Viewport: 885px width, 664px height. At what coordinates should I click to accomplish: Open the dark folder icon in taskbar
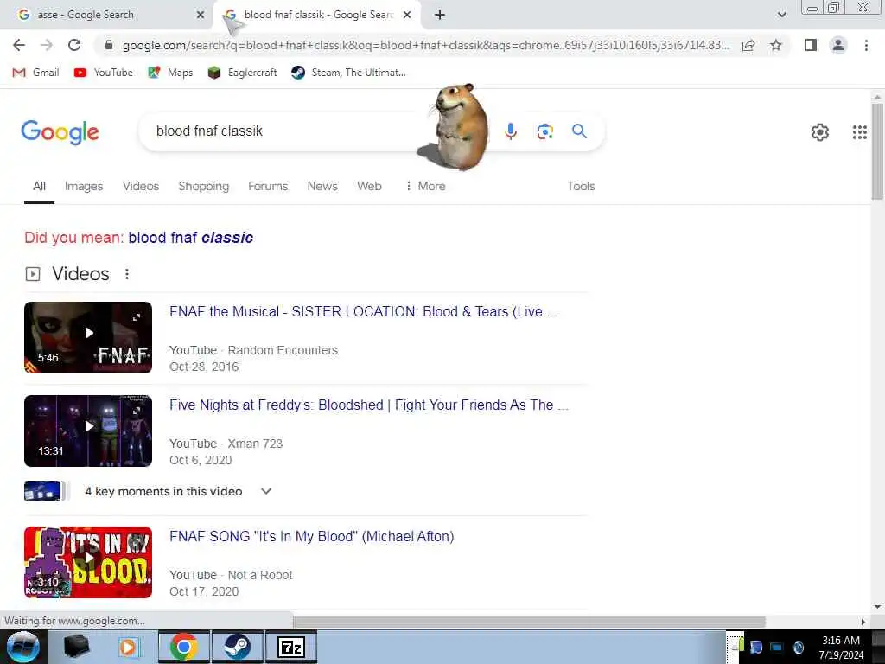coord(77,647)
